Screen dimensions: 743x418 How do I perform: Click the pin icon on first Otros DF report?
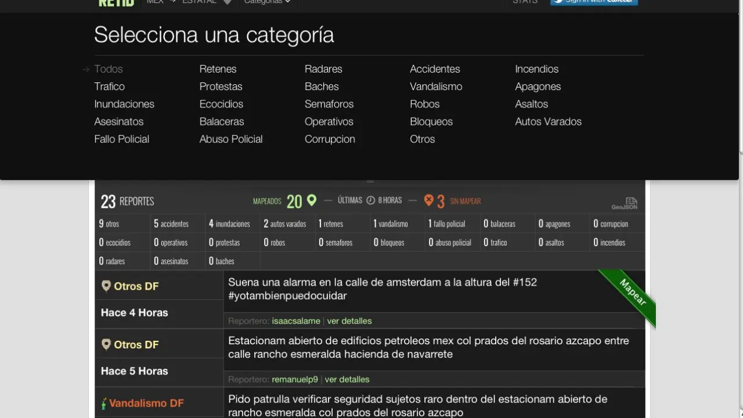click(106, 286)
